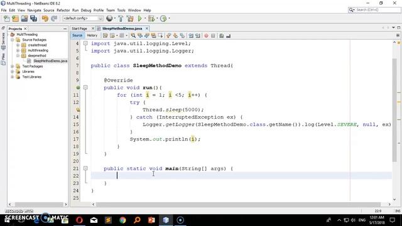Click the Debug Project toolbar icon
402x226 pixels.
pos(151,18)
